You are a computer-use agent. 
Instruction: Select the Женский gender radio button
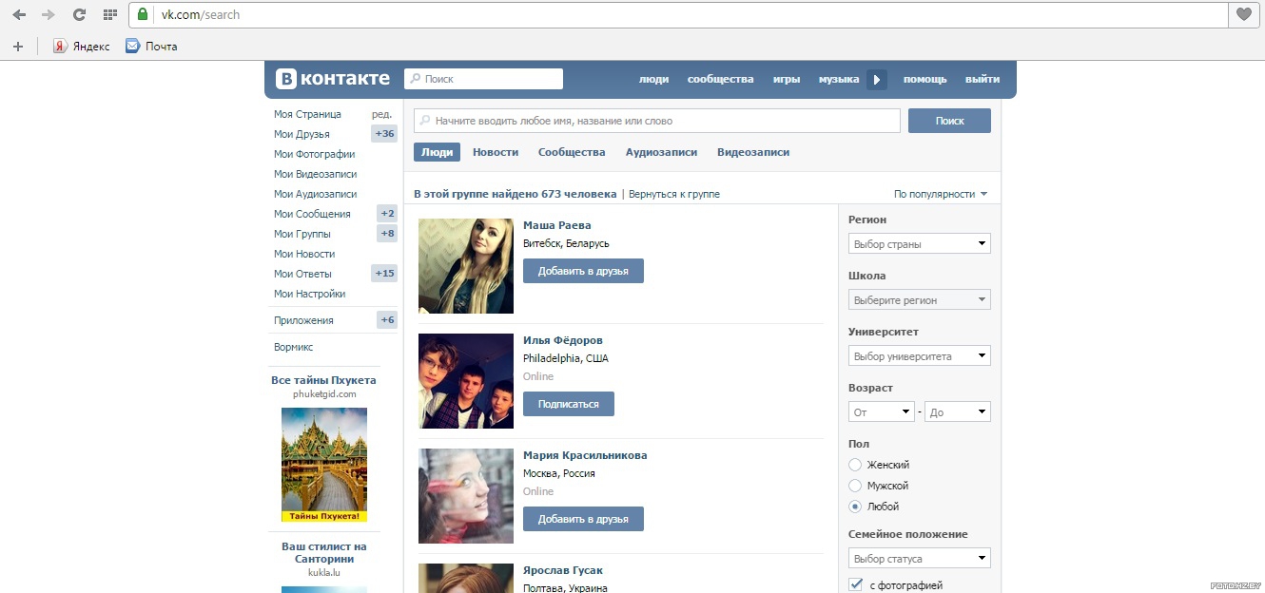point(855,465)
